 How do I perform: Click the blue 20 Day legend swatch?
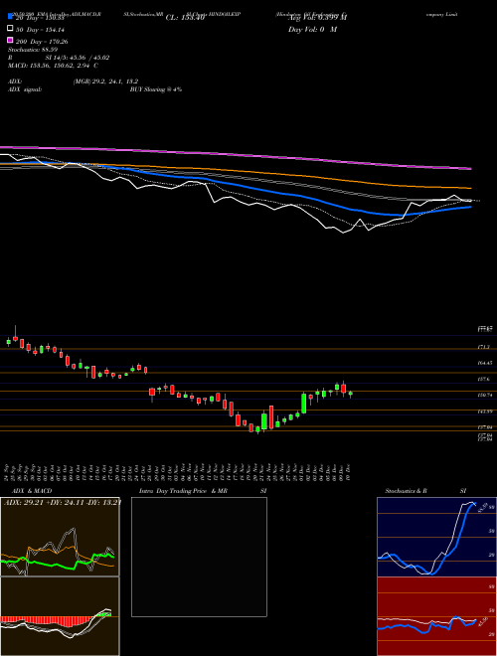10,17
